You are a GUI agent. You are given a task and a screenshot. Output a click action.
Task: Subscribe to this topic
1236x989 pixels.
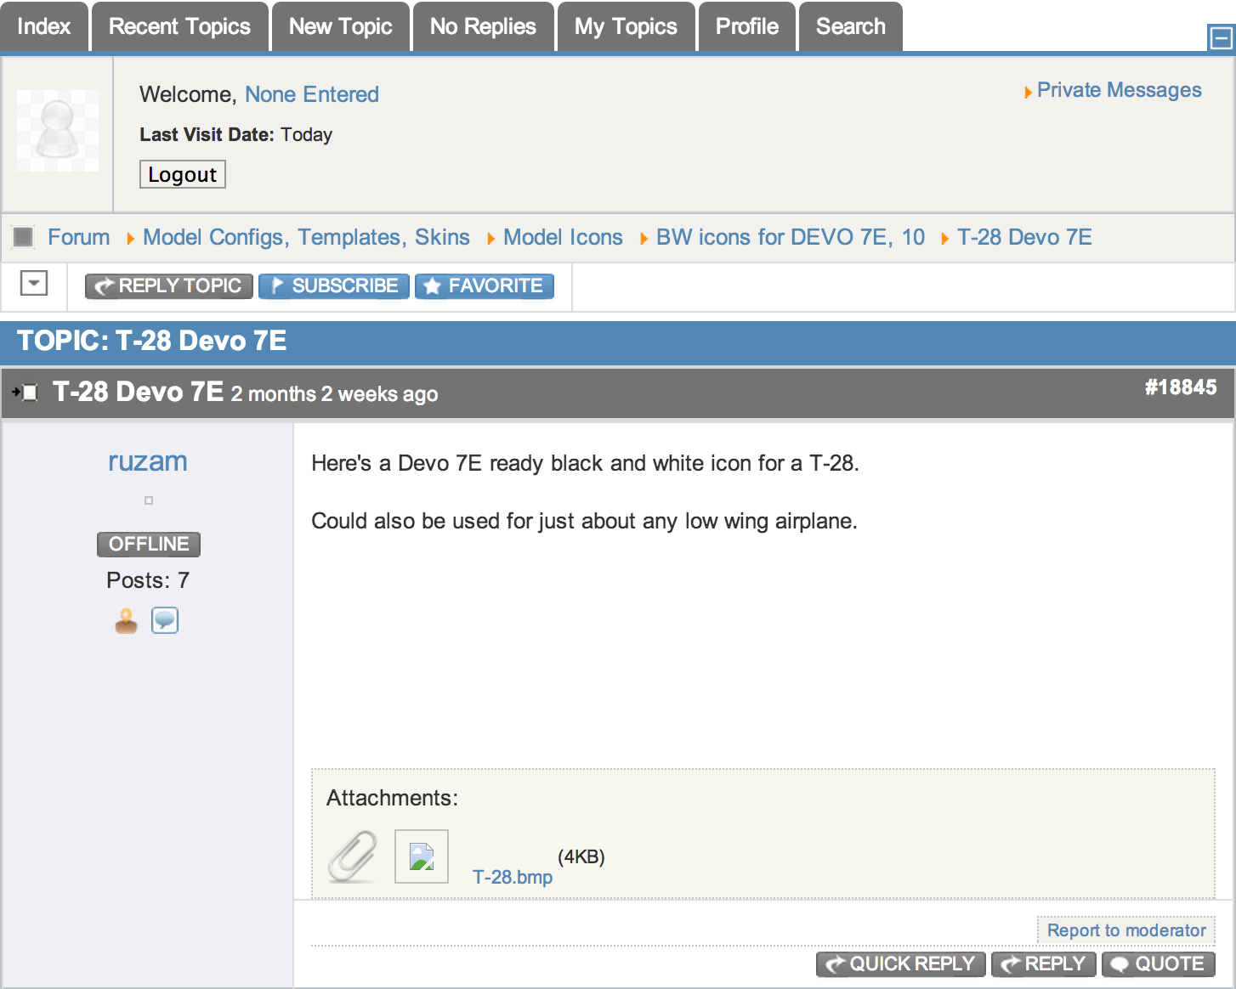pos(334,286)
